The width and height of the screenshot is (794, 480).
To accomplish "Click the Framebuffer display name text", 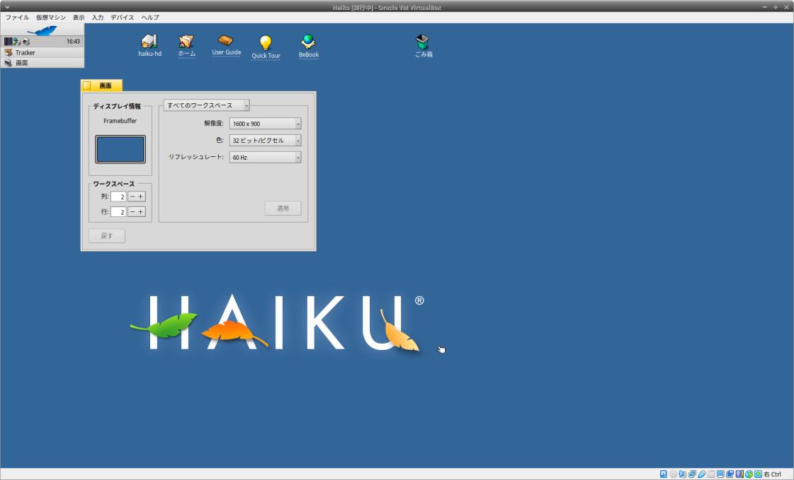I will (120, 121).
